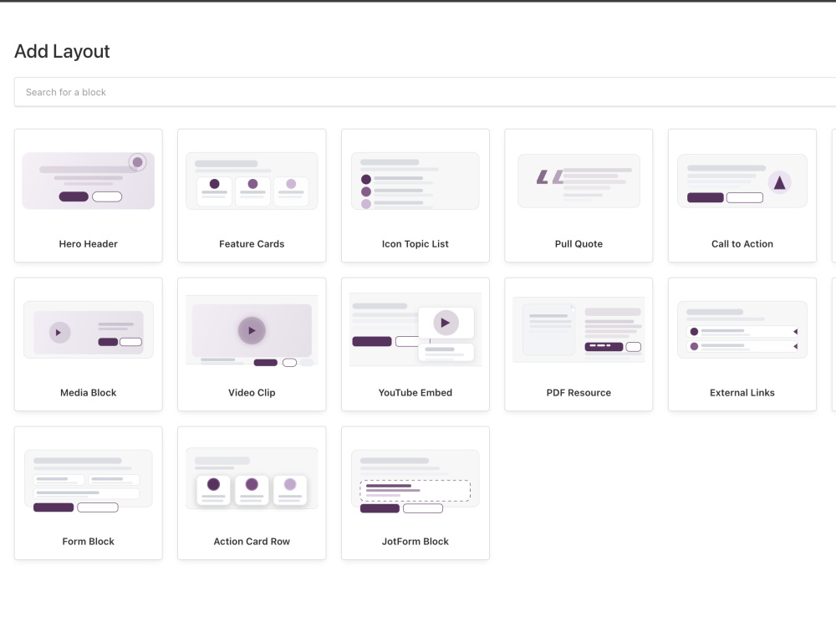Click the YouTube Embed label
The width and height of the screenshot is (836, 627).
tap(415, 392)
